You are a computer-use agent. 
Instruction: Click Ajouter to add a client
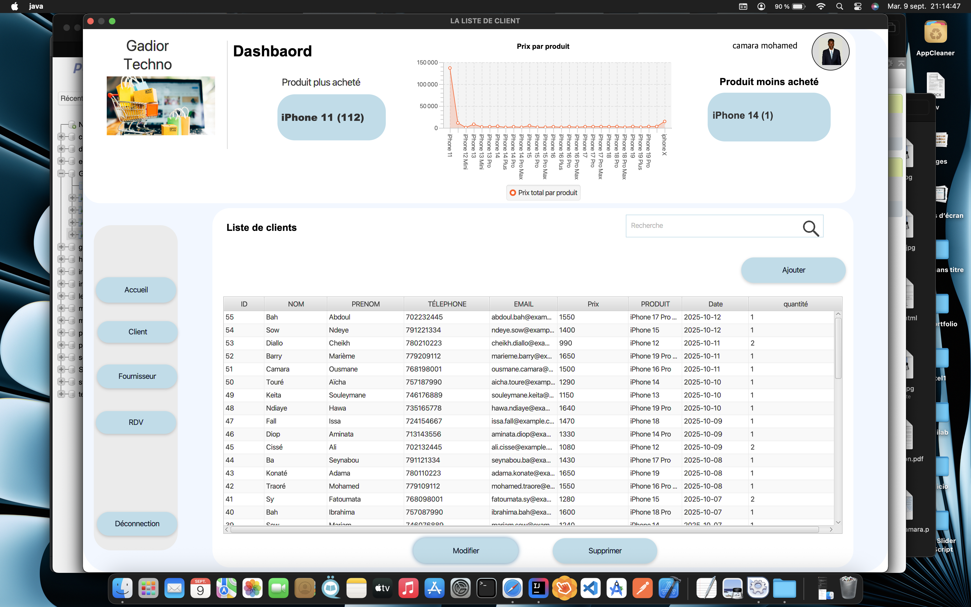(793, 270)
